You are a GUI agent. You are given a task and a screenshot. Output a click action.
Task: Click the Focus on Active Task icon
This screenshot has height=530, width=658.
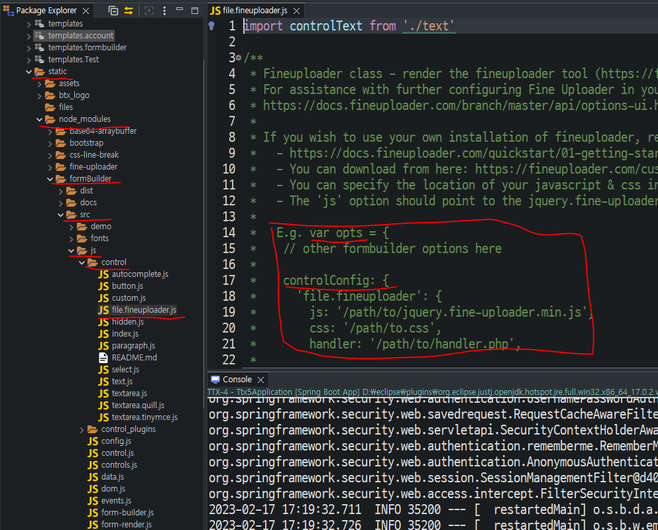point(149,10)
